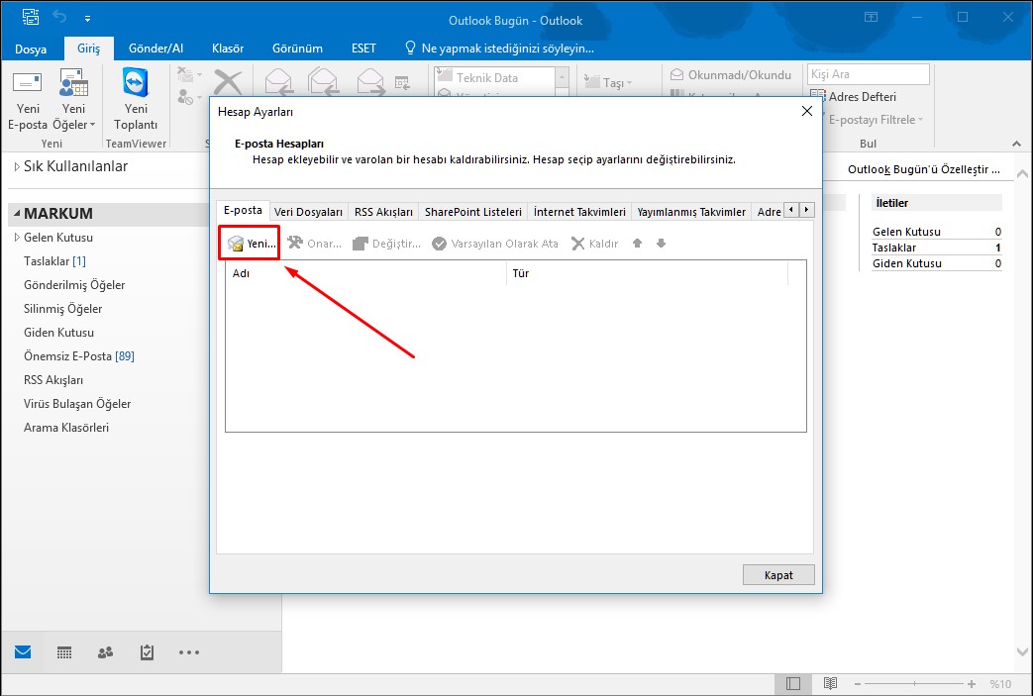Open the Yayımlanmış Takvimler tab

691,211
